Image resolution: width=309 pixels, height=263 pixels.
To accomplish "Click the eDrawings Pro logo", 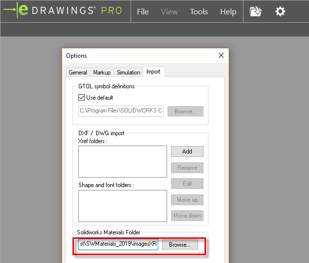I will pyautogui.click(x=63, y=10).
